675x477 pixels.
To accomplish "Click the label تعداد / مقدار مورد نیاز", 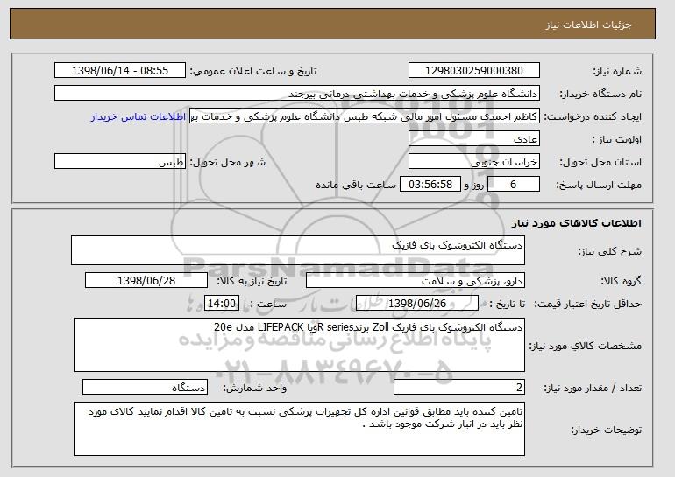I will pos(593,388).
